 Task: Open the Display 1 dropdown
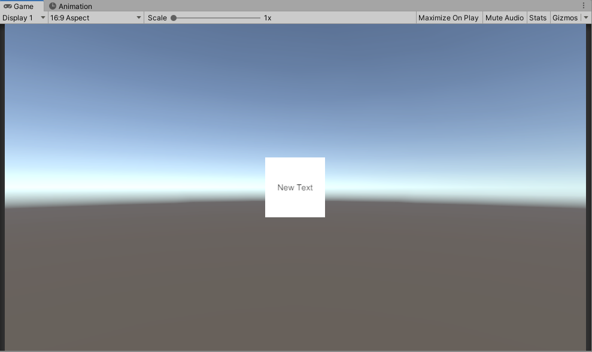(x=24, y=18)
